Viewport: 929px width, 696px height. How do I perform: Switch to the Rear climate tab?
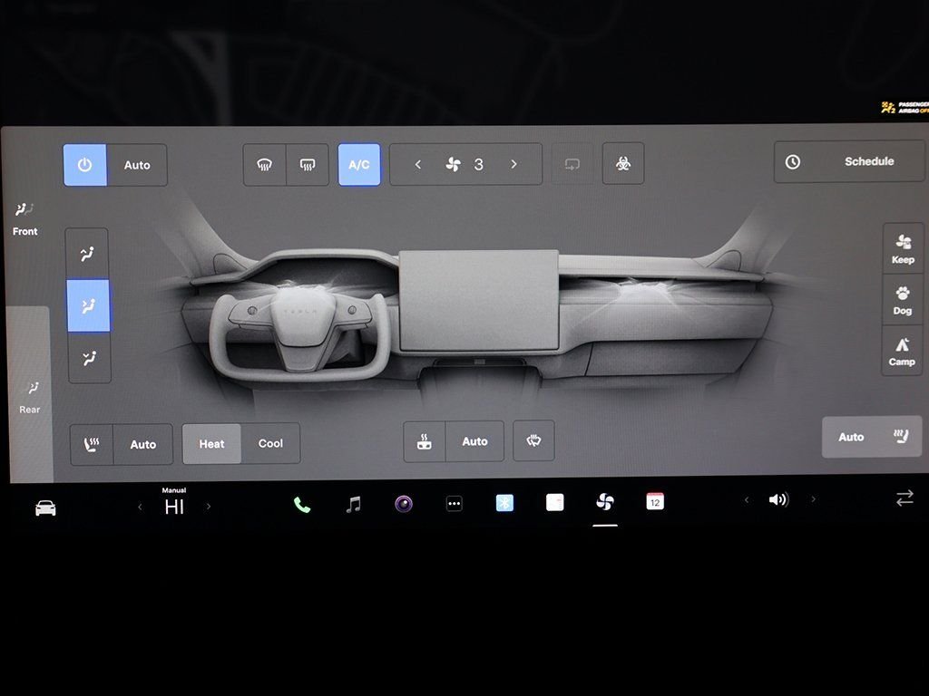30,397
